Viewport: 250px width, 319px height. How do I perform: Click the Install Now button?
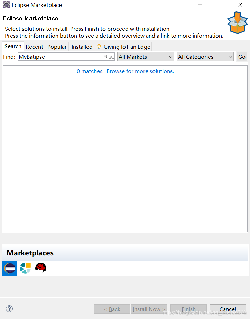[149, 309]
